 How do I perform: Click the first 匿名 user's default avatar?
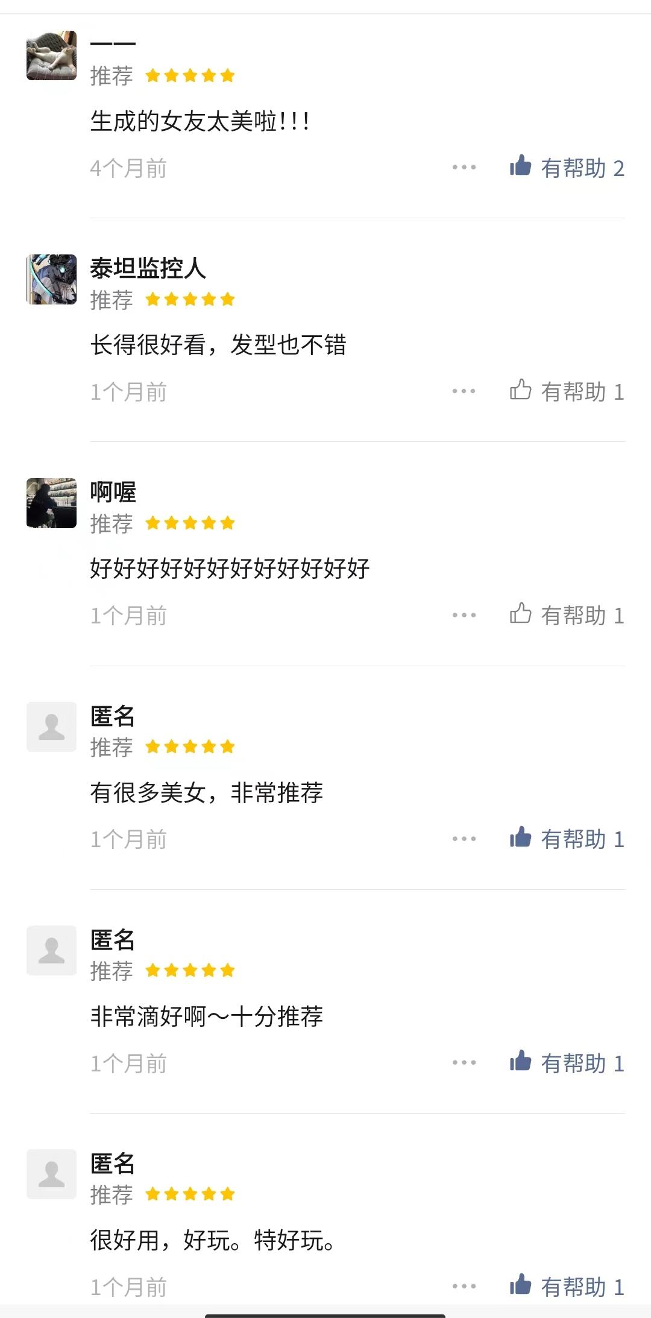pos(52,727)
